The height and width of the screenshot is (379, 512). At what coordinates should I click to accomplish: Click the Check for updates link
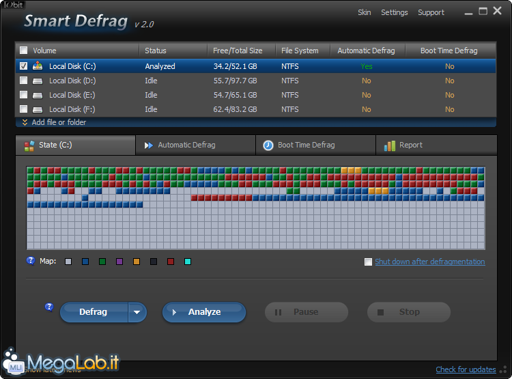(466, 369)
